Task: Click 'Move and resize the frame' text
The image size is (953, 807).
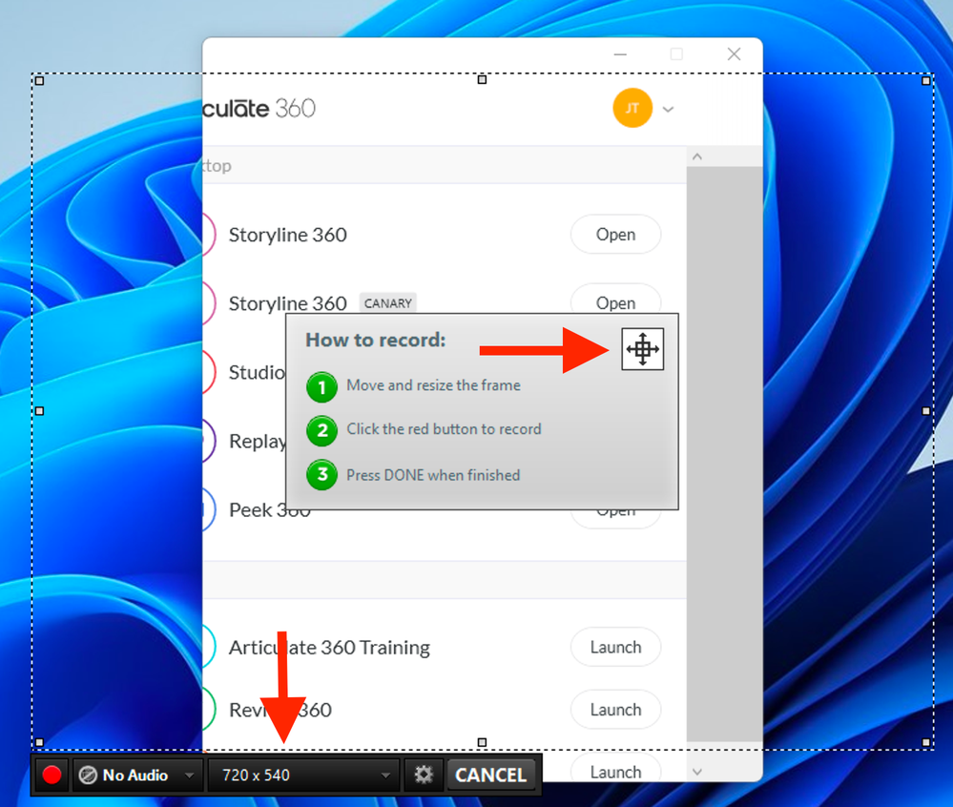Action: click(433, 385)
